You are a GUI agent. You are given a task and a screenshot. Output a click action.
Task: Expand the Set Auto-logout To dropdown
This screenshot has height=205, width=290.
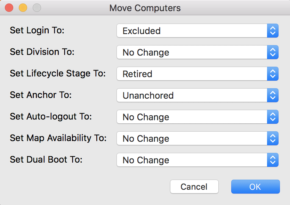click(197, 117)
